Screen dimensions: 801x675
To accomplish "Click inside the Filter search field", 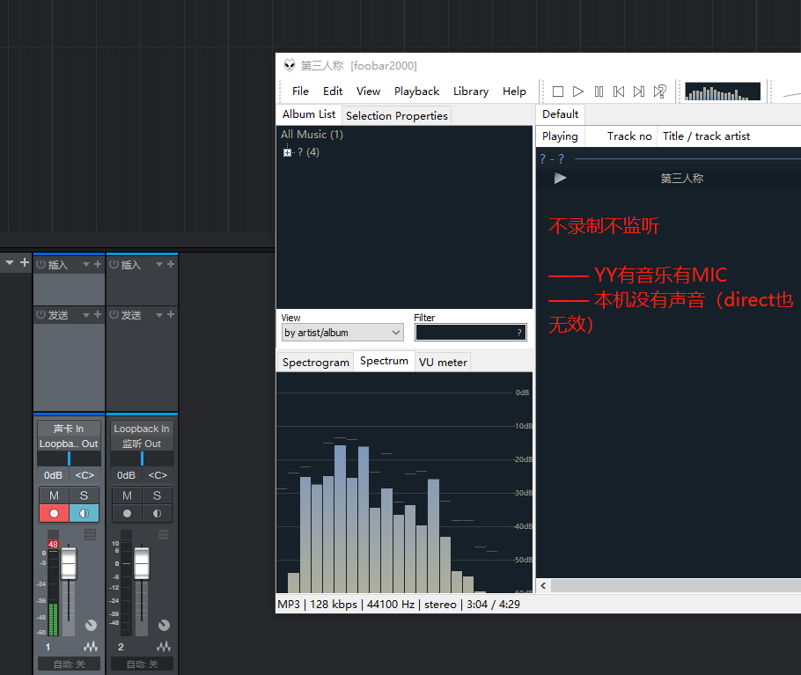I will coord(470,332).
